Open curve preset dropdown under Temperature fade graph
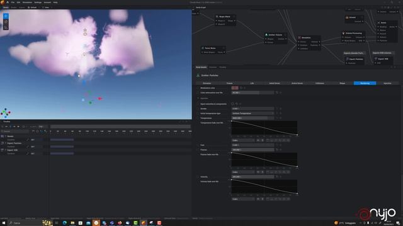403x226 pixels. (243, 141)
